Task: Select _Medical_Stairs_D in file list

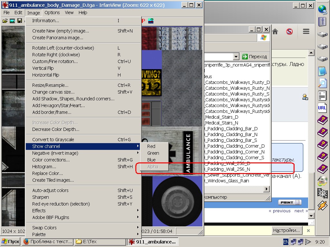Action: pos(222,117)
